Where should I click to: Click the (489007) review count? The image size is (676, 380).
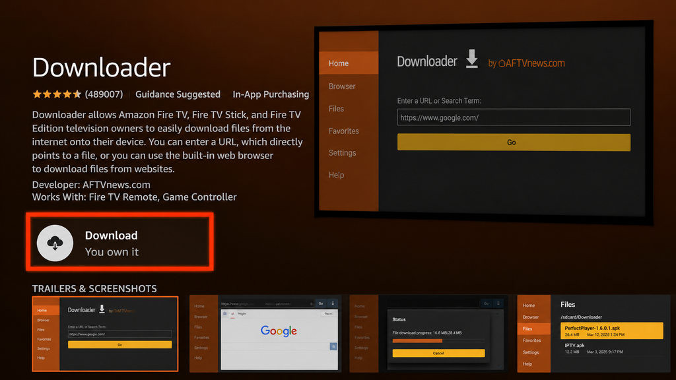point(104,94)
